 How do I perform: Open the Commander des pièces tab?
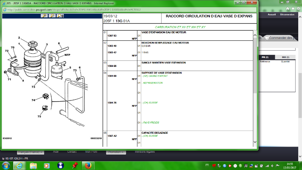281,38
